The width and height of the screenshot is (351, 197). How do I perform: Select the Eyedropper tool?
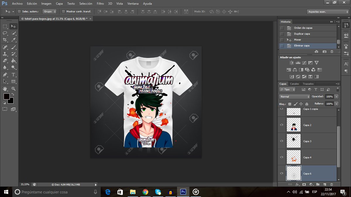[13, 40]
